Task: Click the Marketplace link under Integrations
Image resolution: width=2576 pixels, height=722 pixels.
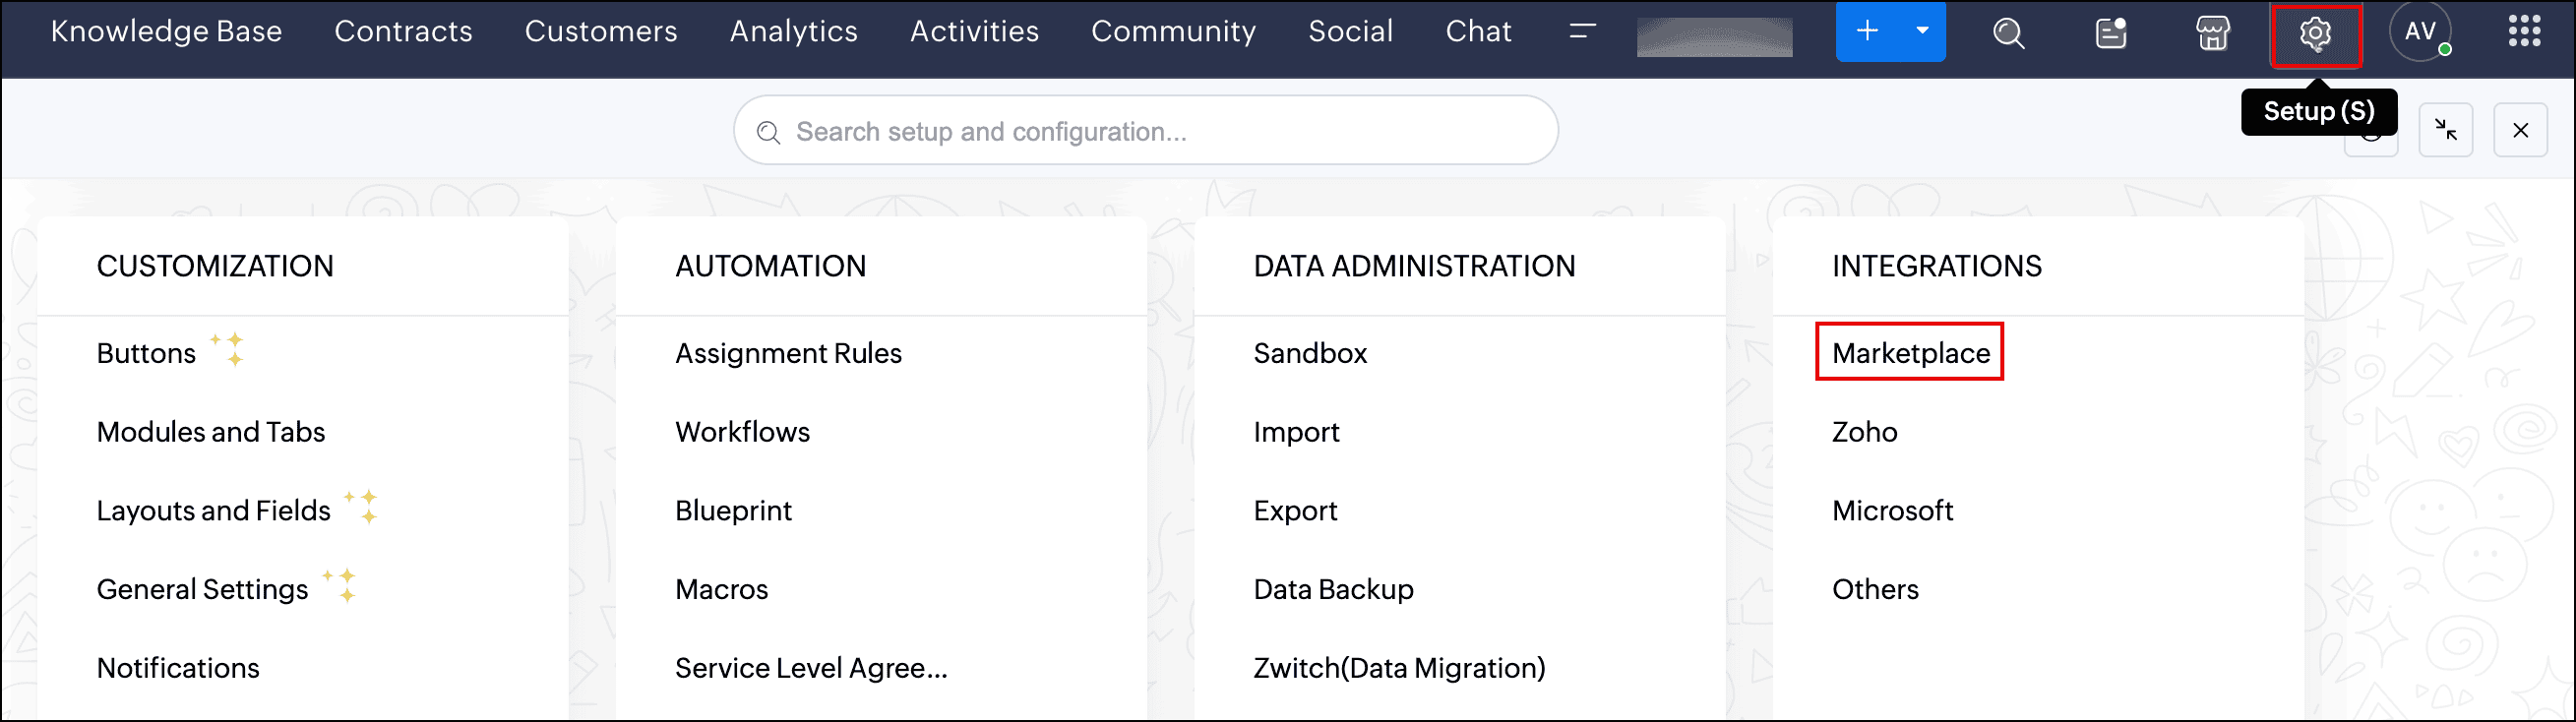Action: (x=1910, y=353)
